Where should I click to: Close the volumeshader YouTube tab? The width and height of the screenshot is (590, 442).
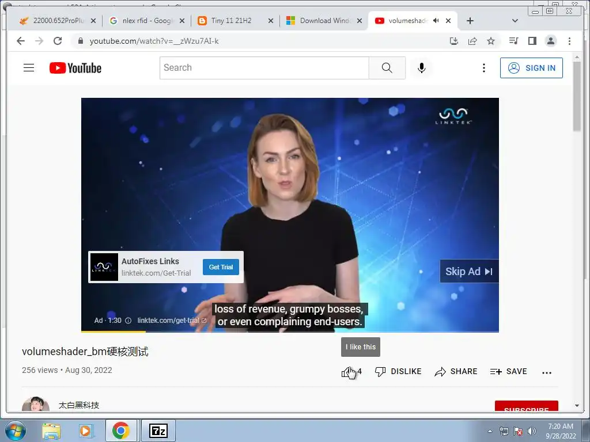pyautogui.click(x=448, y=21)
